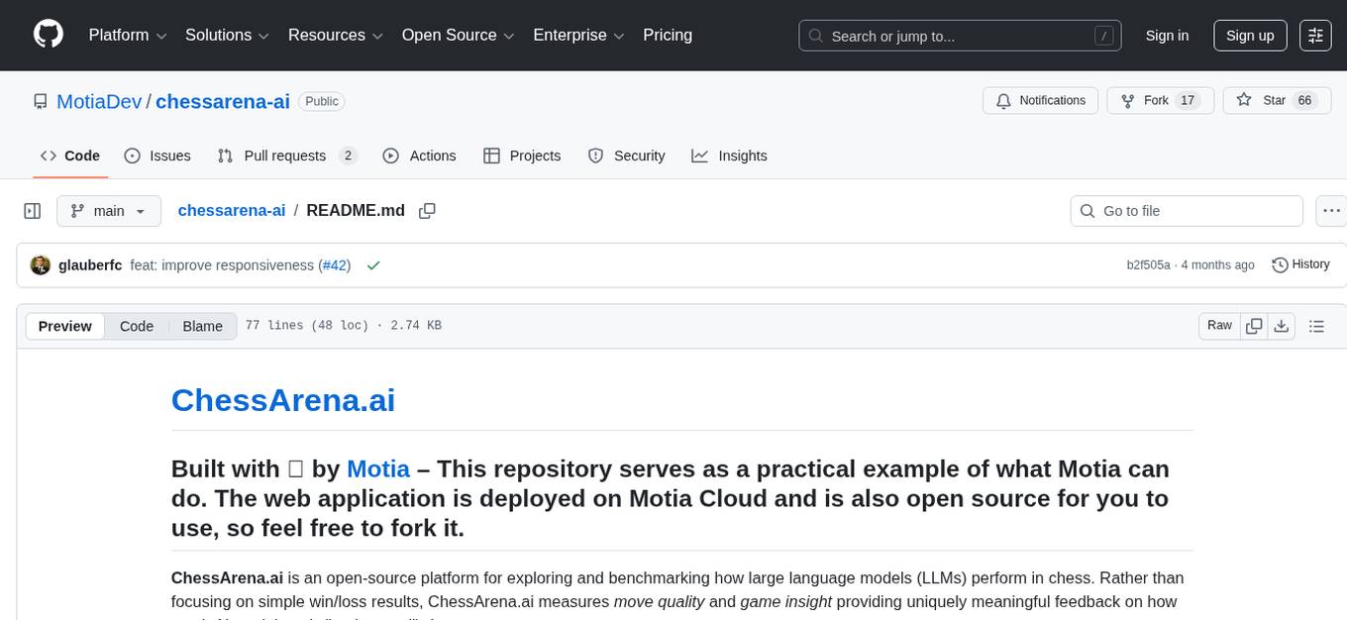The width and height of the screenshot is (1347, 620).
Task: Open the Motia link in heading
Action: 377,468
